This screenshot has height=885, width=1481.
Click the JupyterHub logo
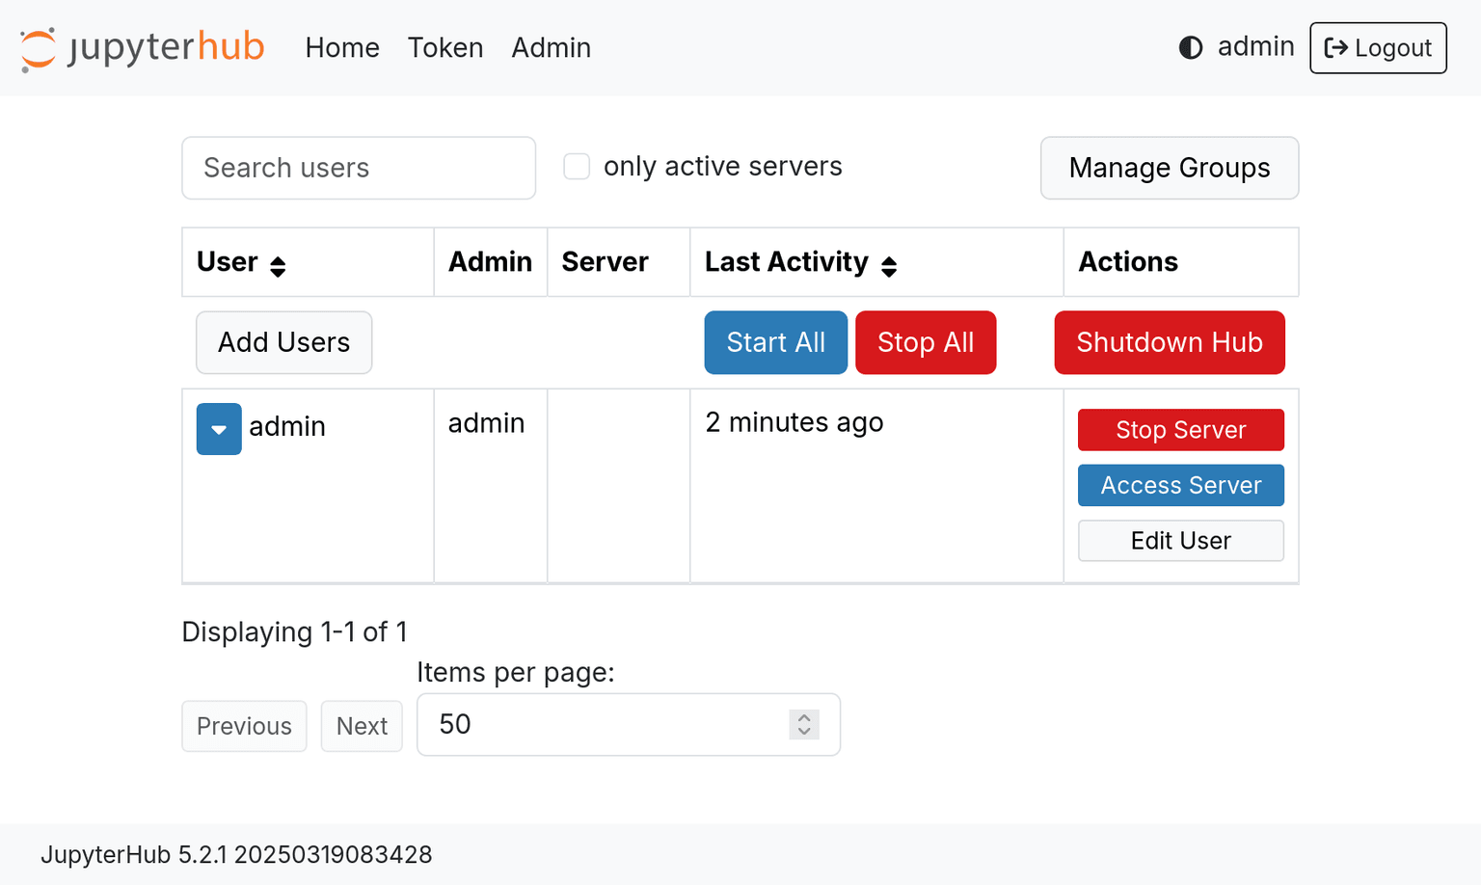pyautogui.click(x=142, y=48)
